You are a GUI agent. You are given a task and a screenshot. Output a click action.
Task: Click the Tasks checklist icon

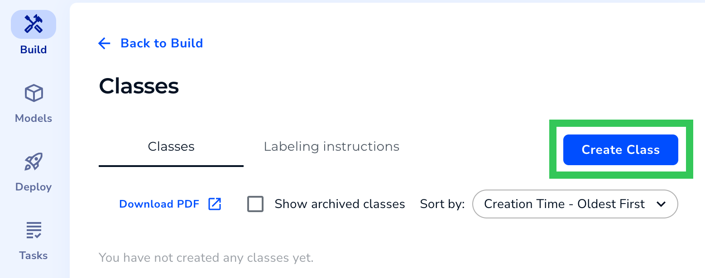pos(33,230)
